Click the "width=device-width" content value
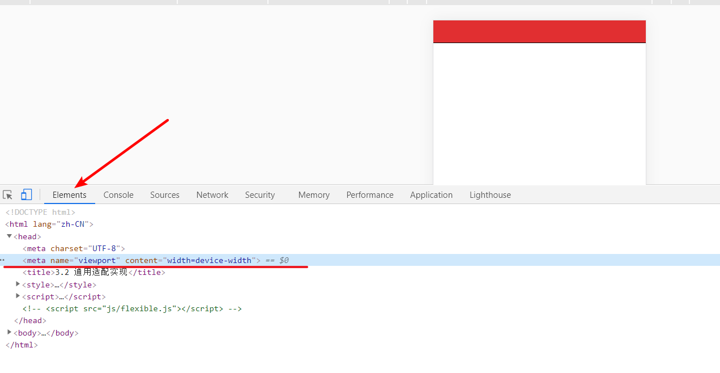Screen dimensions: 720x373 coord(209,260)
